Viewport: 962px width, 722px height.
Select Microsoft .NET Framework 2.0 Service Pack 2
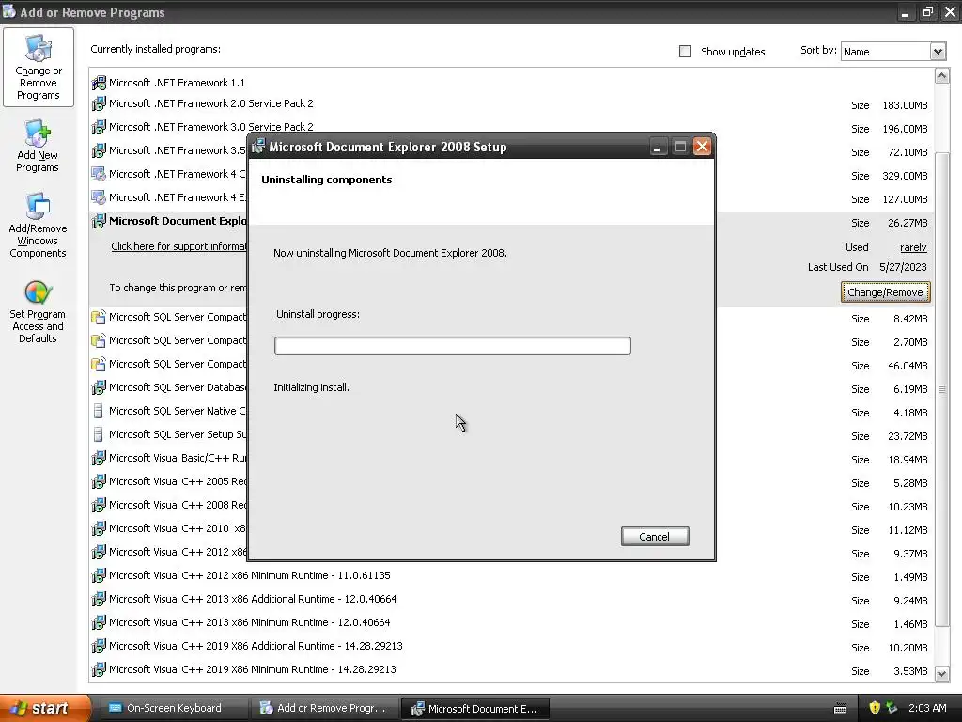pyautogui.click(x=512, y=103)
